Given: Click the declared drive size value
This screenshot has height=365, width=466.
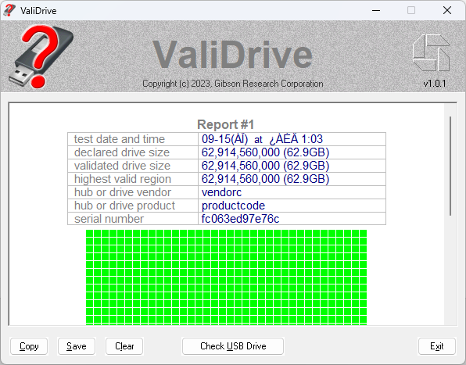Looking at the screenshot, I should (x=265, y=152).
